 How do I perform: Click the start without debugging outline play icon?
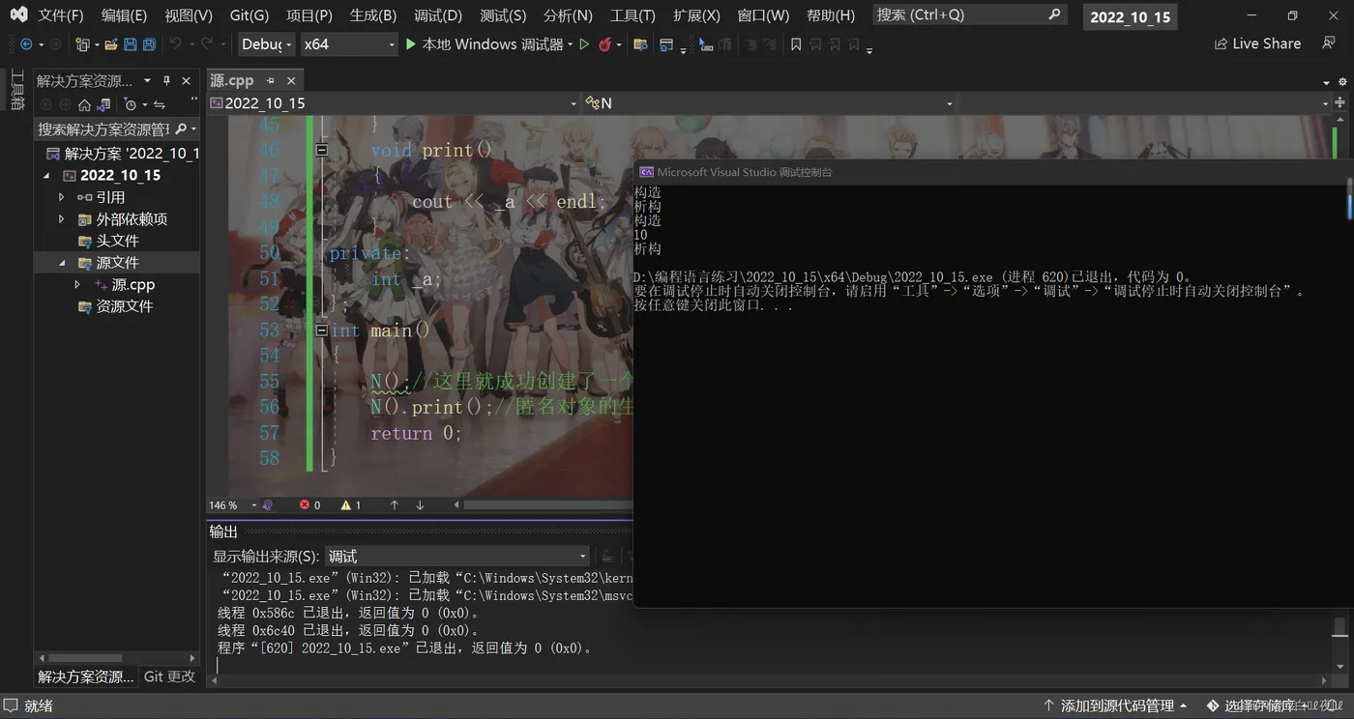click(584, 44)
